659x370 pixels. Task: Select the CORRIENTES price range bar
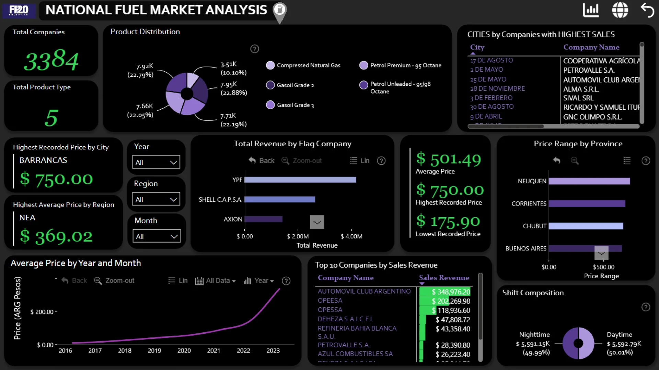click(x=587, y=203)
